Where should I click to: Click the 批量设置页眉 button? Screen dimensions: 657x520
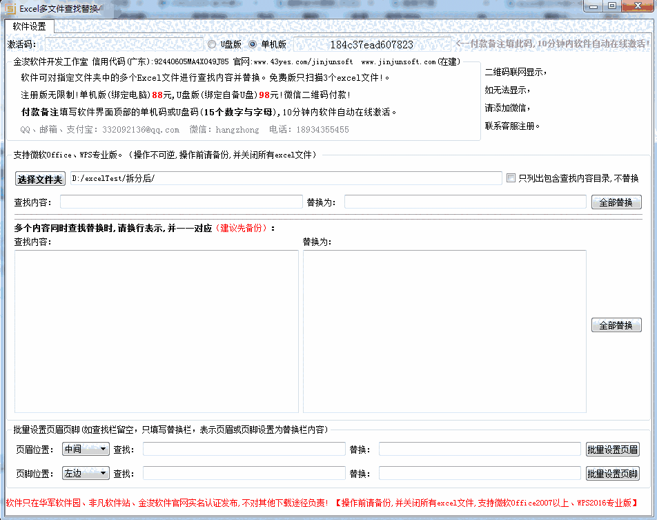612,448
